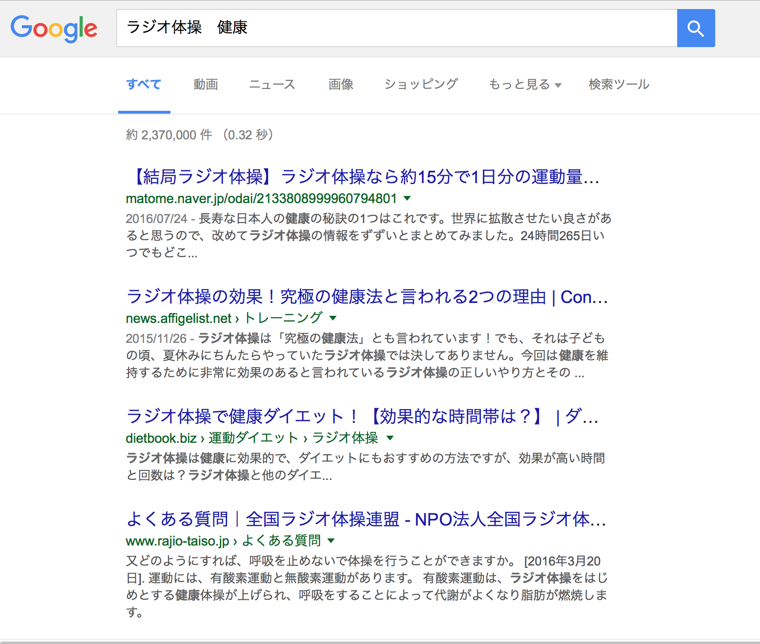Click the blue search magnifier button
The image size is (760, 644).
696,28
